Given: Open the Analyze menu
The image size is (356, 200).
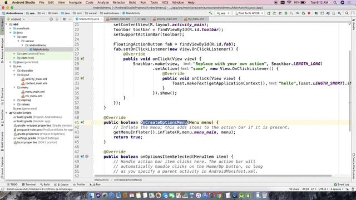Looking at the screenshot, I should (x=103, y=2).
